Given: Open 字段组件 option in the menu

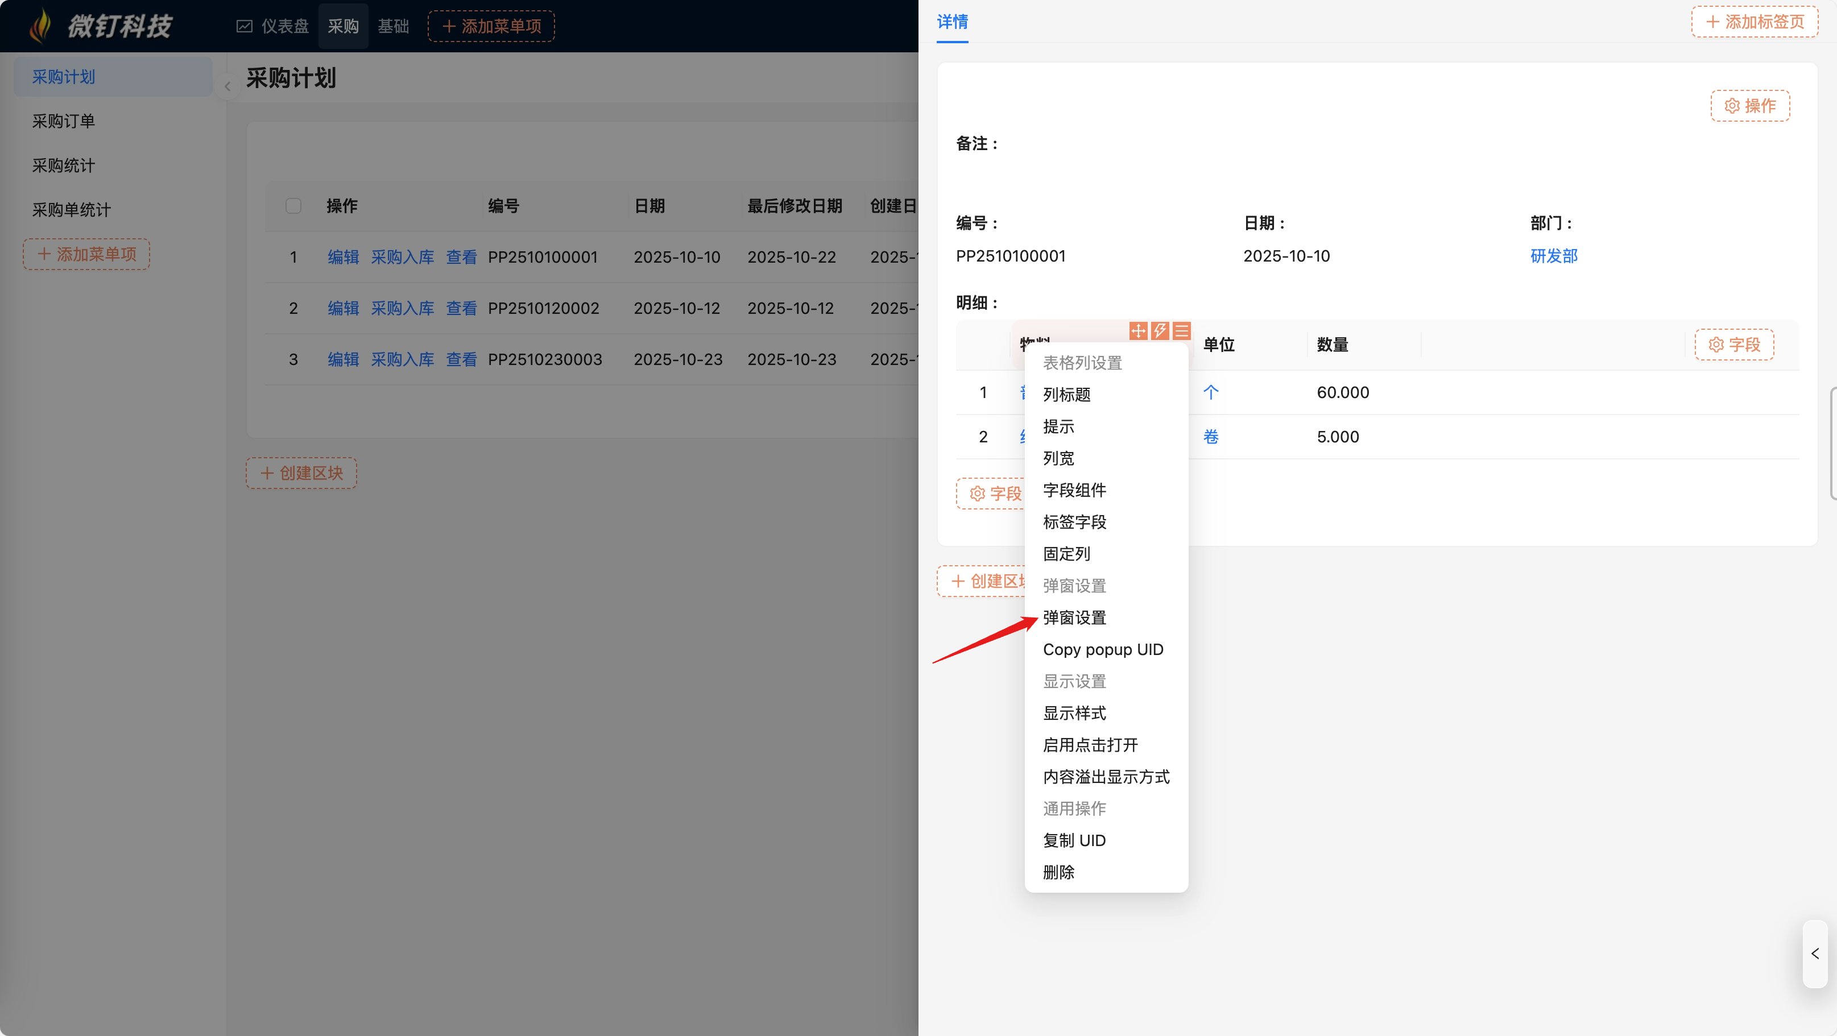Looking at the screenshot, I should click(x=1074, y=490).
